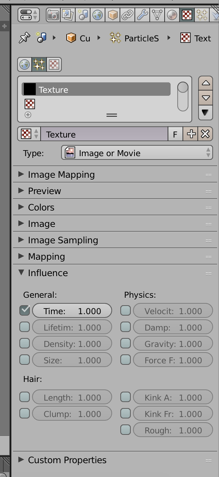
Task: Select the Texture slot in list
Action: tap(96, 89)
